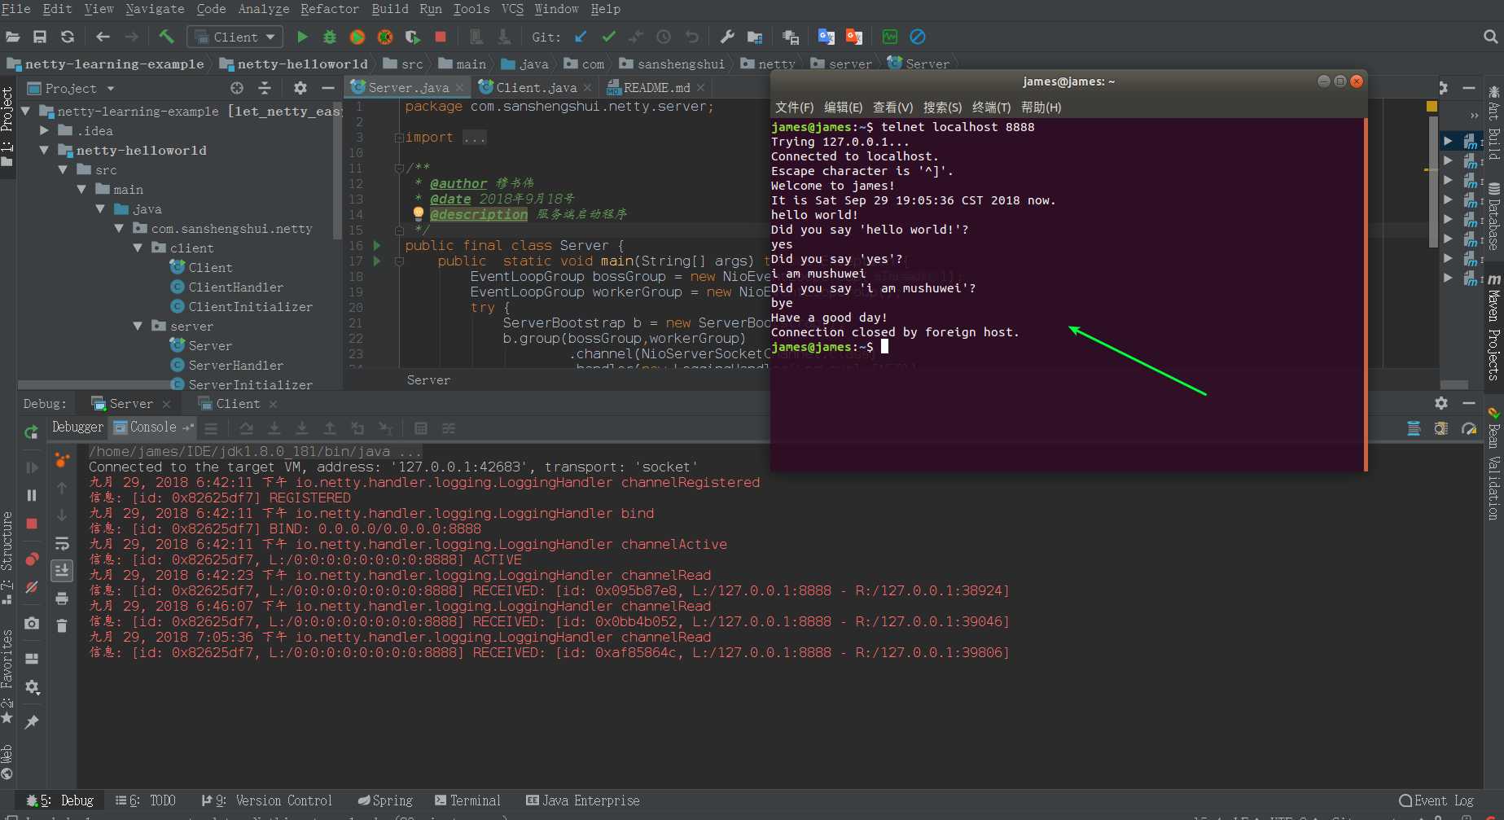Pause the program in debug sidebar
Screen dimensions: 1504x820
pos(32,495)
